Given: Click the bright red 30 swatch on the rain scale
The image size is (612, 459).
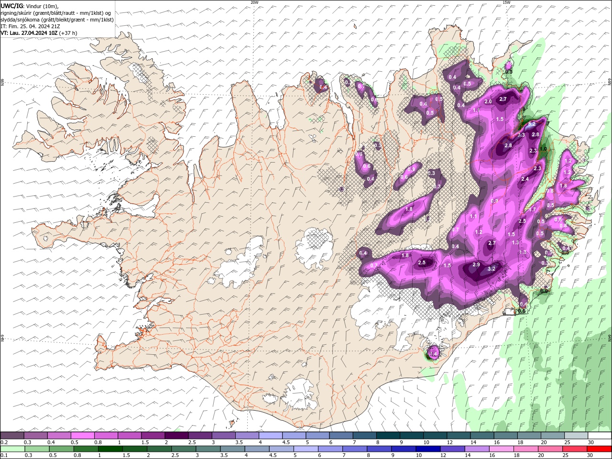Looking at the screenshot, I should 600,449.
